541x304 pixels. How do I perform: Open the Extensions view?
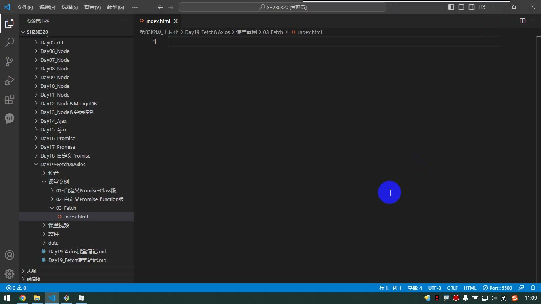tap(10, 99)
